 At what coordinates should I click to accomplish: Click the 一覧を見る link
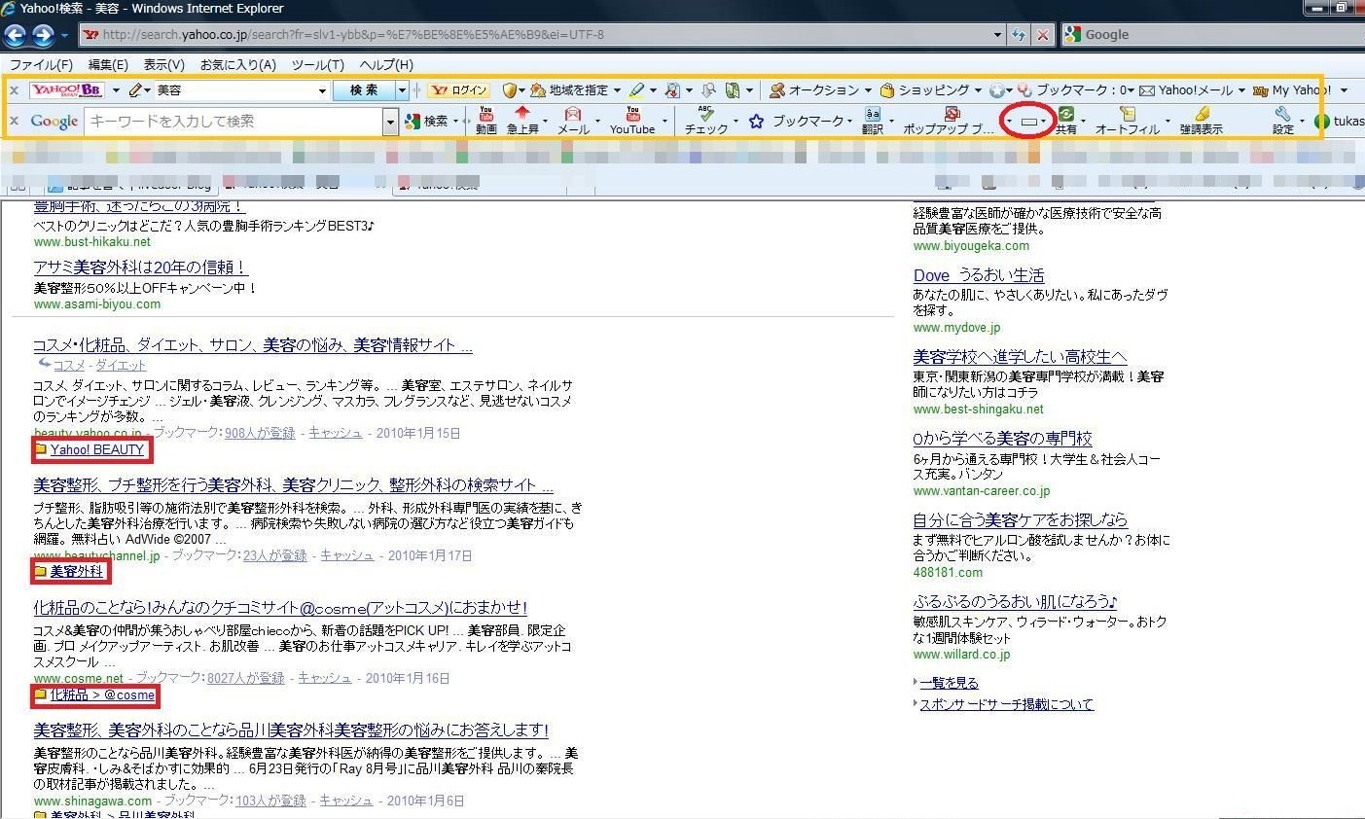tap(949, 683)
